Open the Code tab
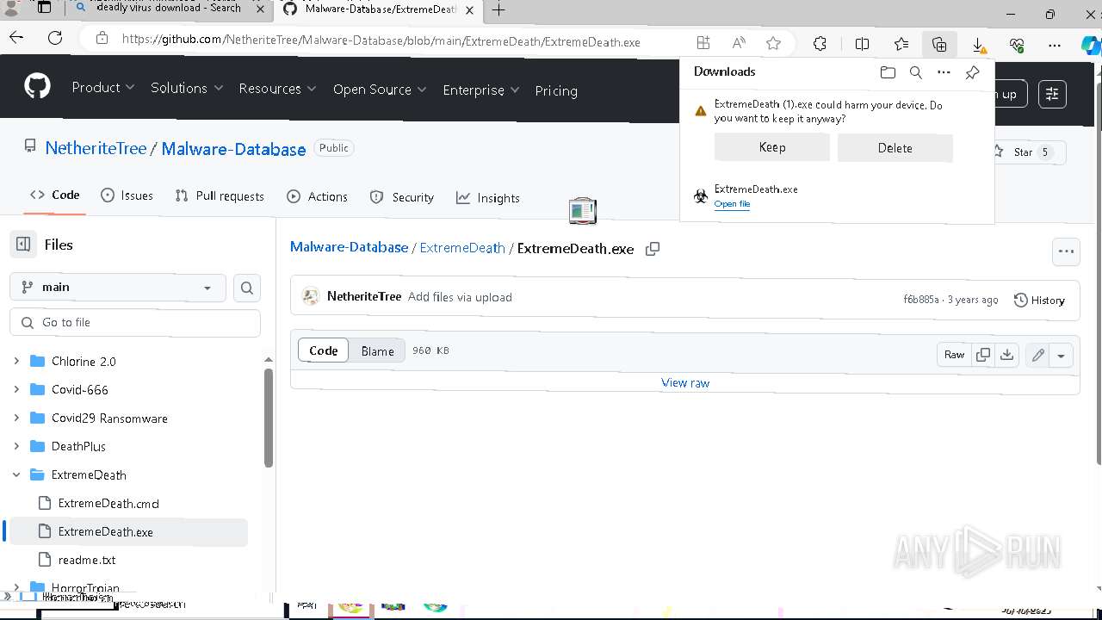This screenshot has height=620, width=1102. point(55,195)
